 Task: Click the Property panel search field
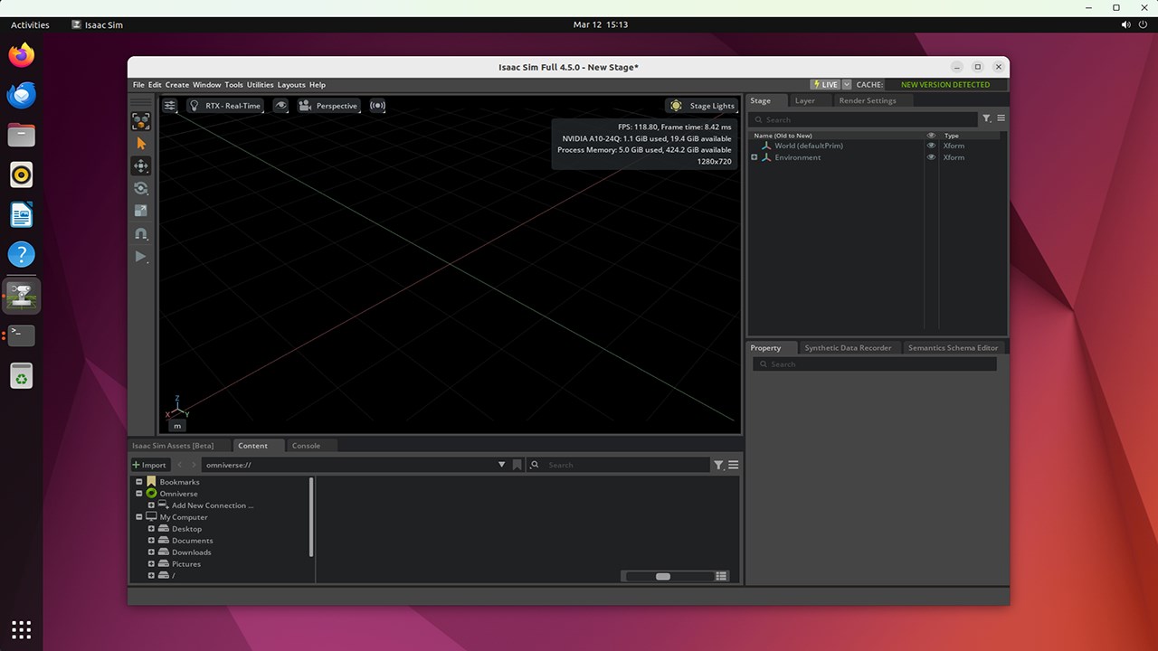[x=875, y=364]
